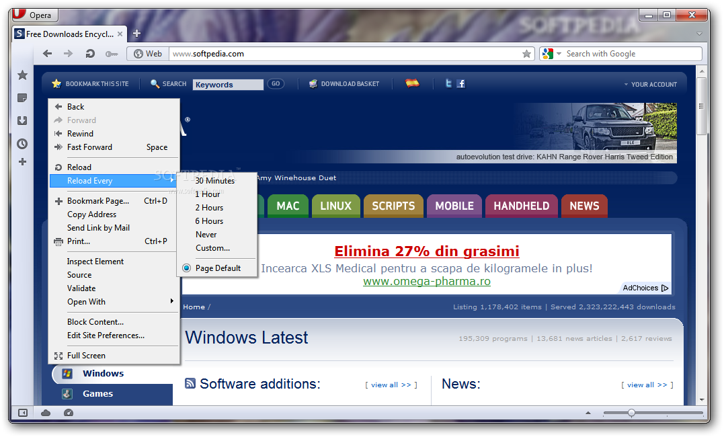Choose Copy Address menu item
Viewport: 724px width, 437px height.
114,214
